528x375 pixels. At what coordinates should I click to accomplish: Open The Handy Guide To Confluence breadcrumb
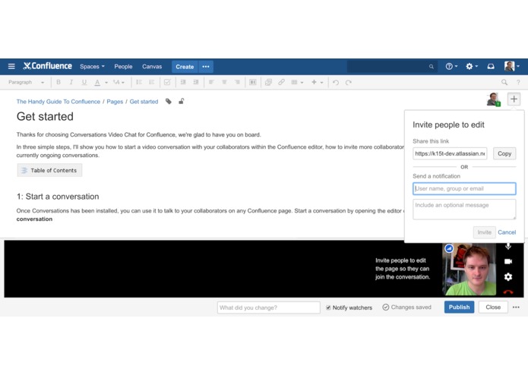coord(58,102)
